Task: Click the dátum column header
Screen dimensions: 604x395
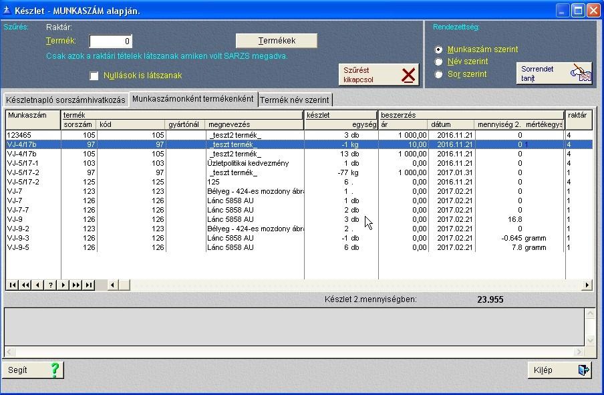Action: pyautogui.click(x=451, y=124)
